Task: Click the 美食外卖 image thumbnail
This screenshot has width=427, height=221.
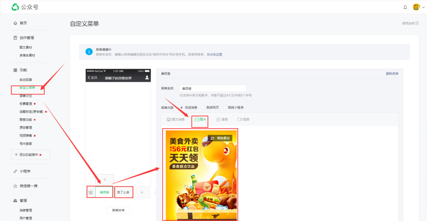Action: pos(201,174)
